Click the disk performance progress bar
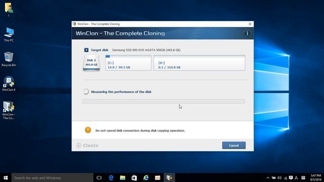324x182 pixels. 164,101
